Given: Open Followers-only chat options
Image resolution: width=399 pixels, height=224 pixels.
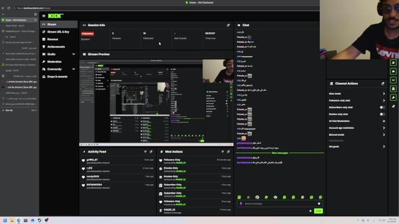Looking at the screenshot, I should [357, 100].
